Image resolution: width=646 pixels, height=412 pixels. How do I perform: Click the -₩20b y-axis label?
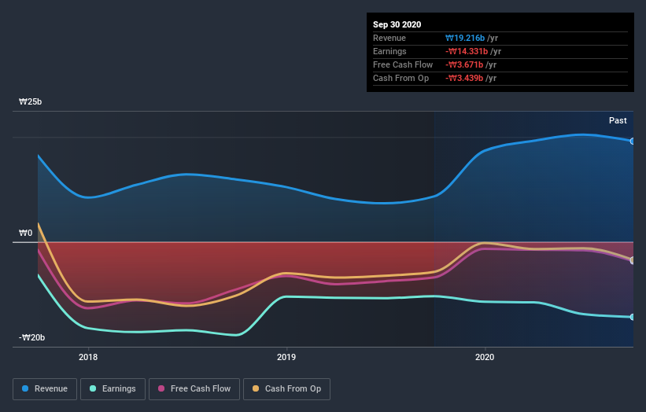pos(31,337)
